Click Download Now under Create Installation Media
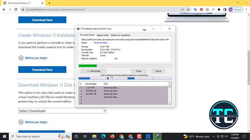This screenshot has height=140, width=250. pos(42,70)
